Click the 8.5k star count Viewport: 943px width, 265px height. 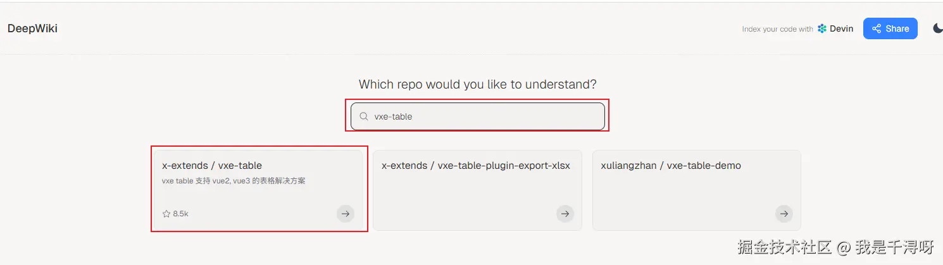coord(181,214)
